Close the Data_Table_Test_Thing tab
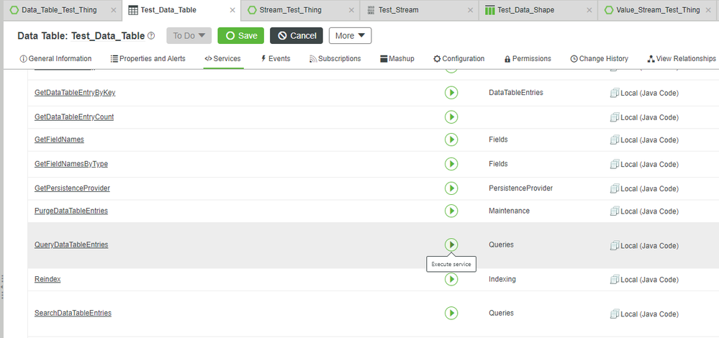Screen dimensions: 719x338 coord(114,10)
